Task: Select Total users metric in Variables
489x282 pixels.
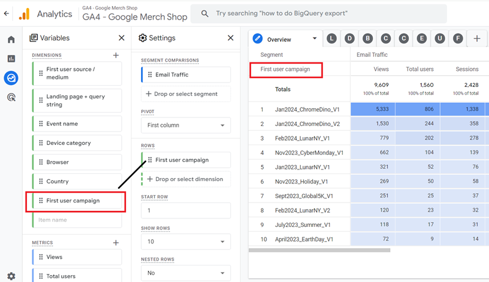Action: (x=77, y=276)
